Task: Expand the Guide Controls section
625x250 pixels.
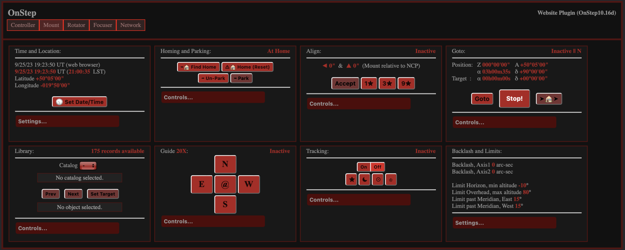Action: (213, 221)
